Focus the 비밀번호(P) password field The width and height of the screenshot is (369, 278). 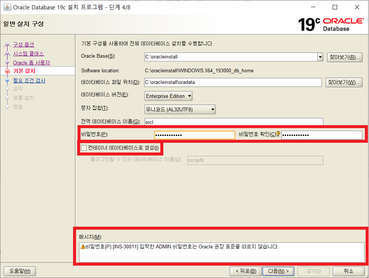coord(195,135)
